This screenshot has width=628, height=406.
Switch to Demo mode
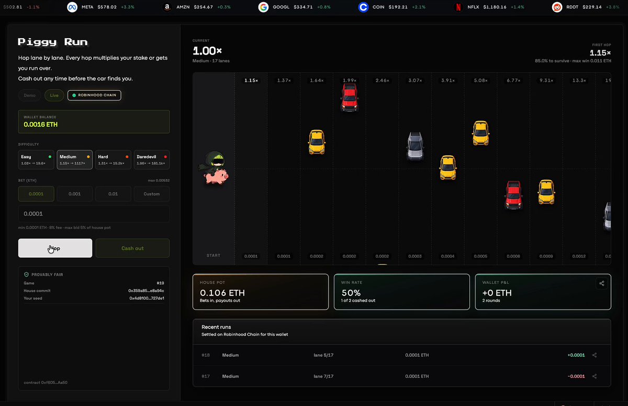point(30,95)
